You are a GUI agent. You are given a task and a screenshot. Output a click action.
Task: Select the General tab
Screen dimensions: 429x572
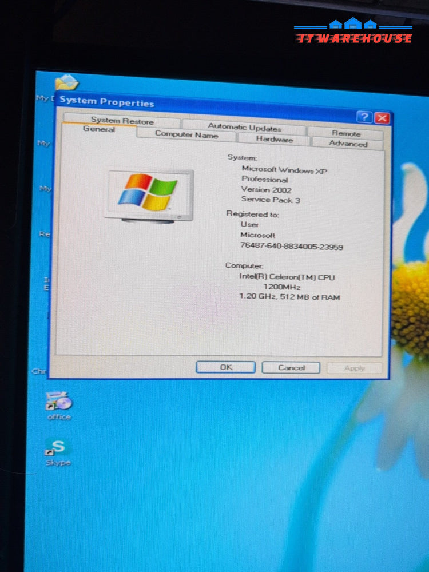[99, 129]
